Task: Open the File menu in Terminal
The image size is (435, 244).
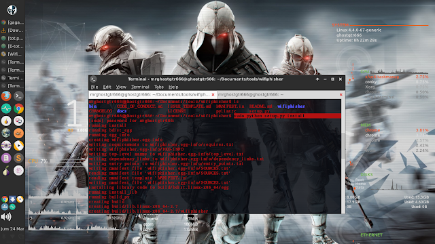Action: (94, 87)
